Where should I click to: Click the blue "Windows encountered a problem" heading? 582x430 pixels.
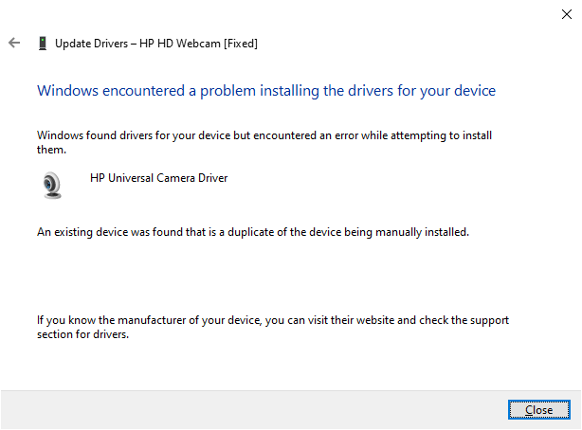265,91
